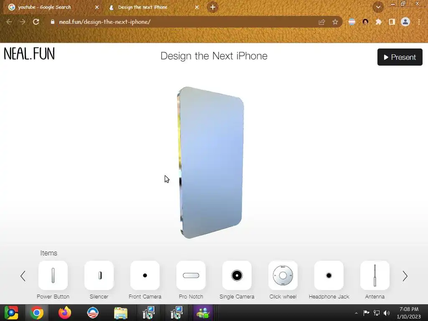
Task: Open the people messenger taskbar icon
Action: click(203, 313)
